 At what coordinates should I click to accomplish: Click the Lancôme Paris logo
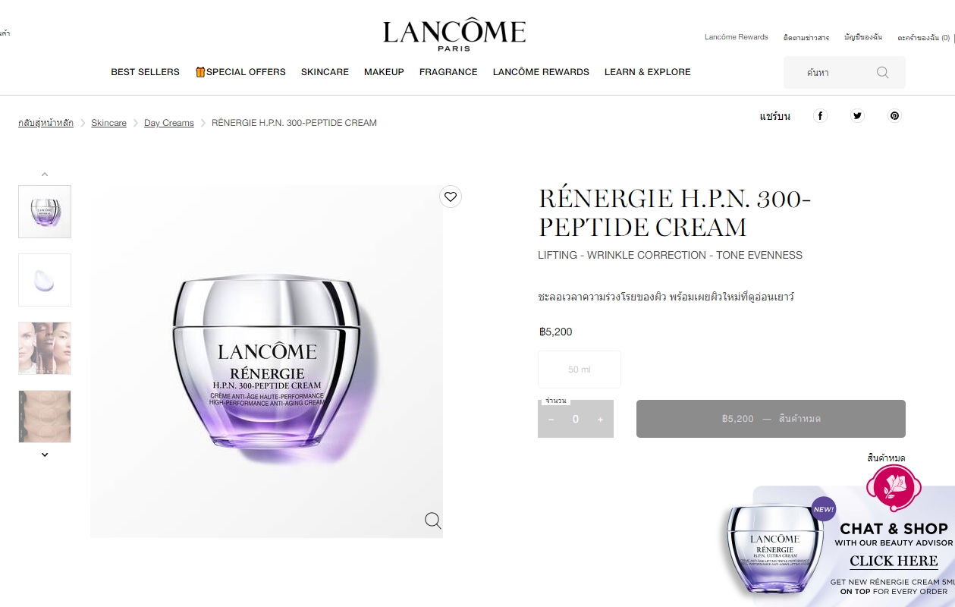click(x=454, y=34)
